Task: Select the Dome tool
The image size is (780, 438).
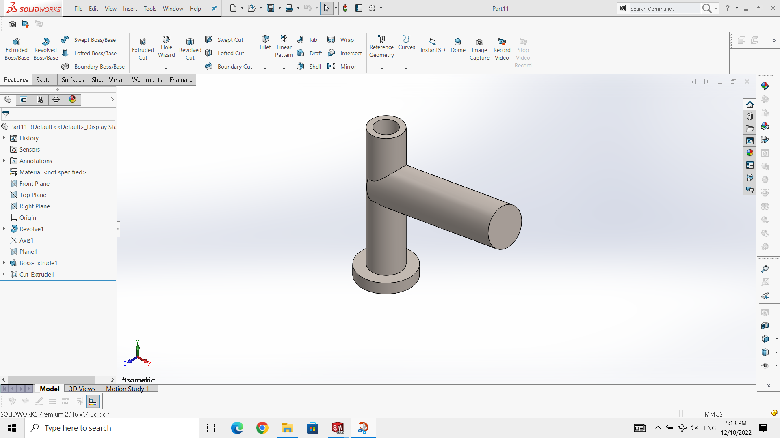Action: (458, 45)
